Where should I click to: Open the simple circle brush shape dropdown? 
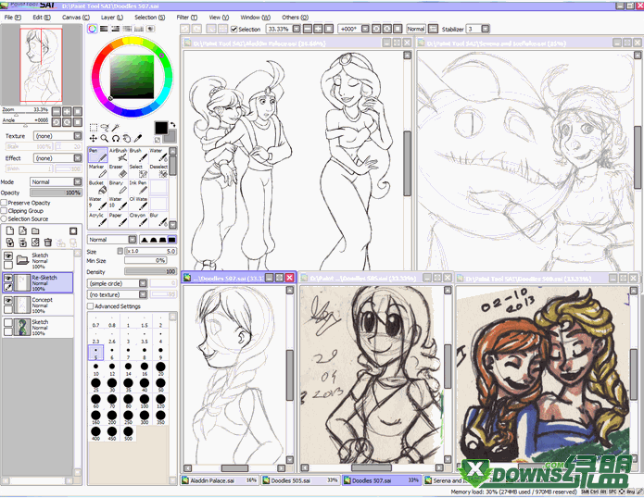117,283
